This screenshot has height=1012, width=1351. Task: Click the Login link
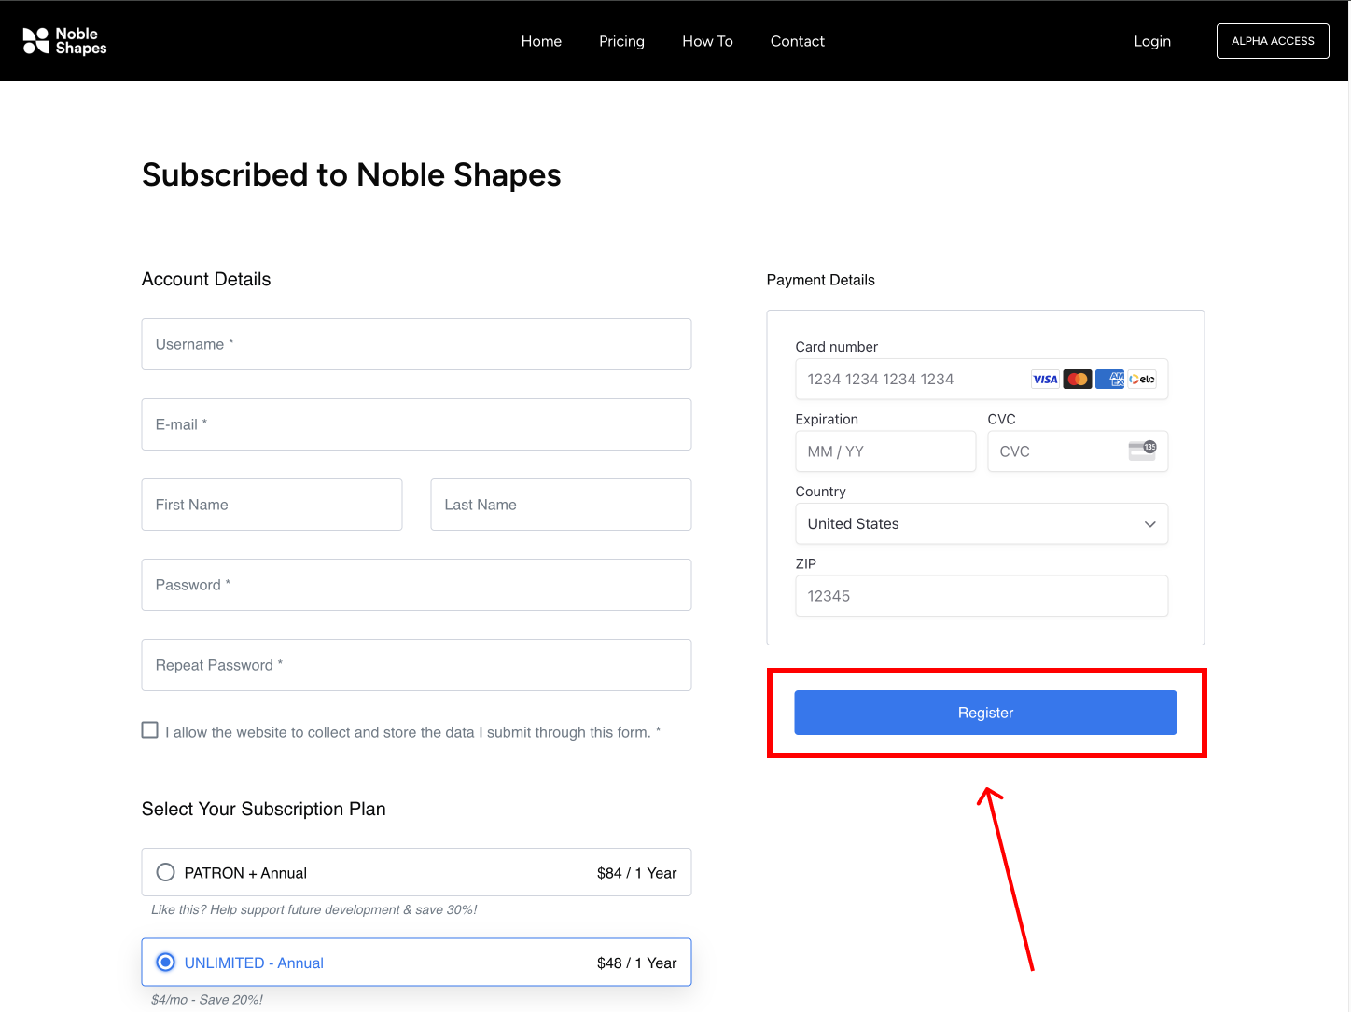[1152, 41]
